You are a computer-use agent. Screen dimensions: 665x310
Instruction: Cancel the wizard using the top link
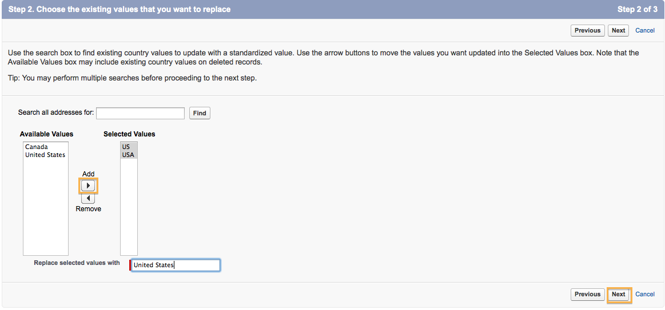coord(645,30)
